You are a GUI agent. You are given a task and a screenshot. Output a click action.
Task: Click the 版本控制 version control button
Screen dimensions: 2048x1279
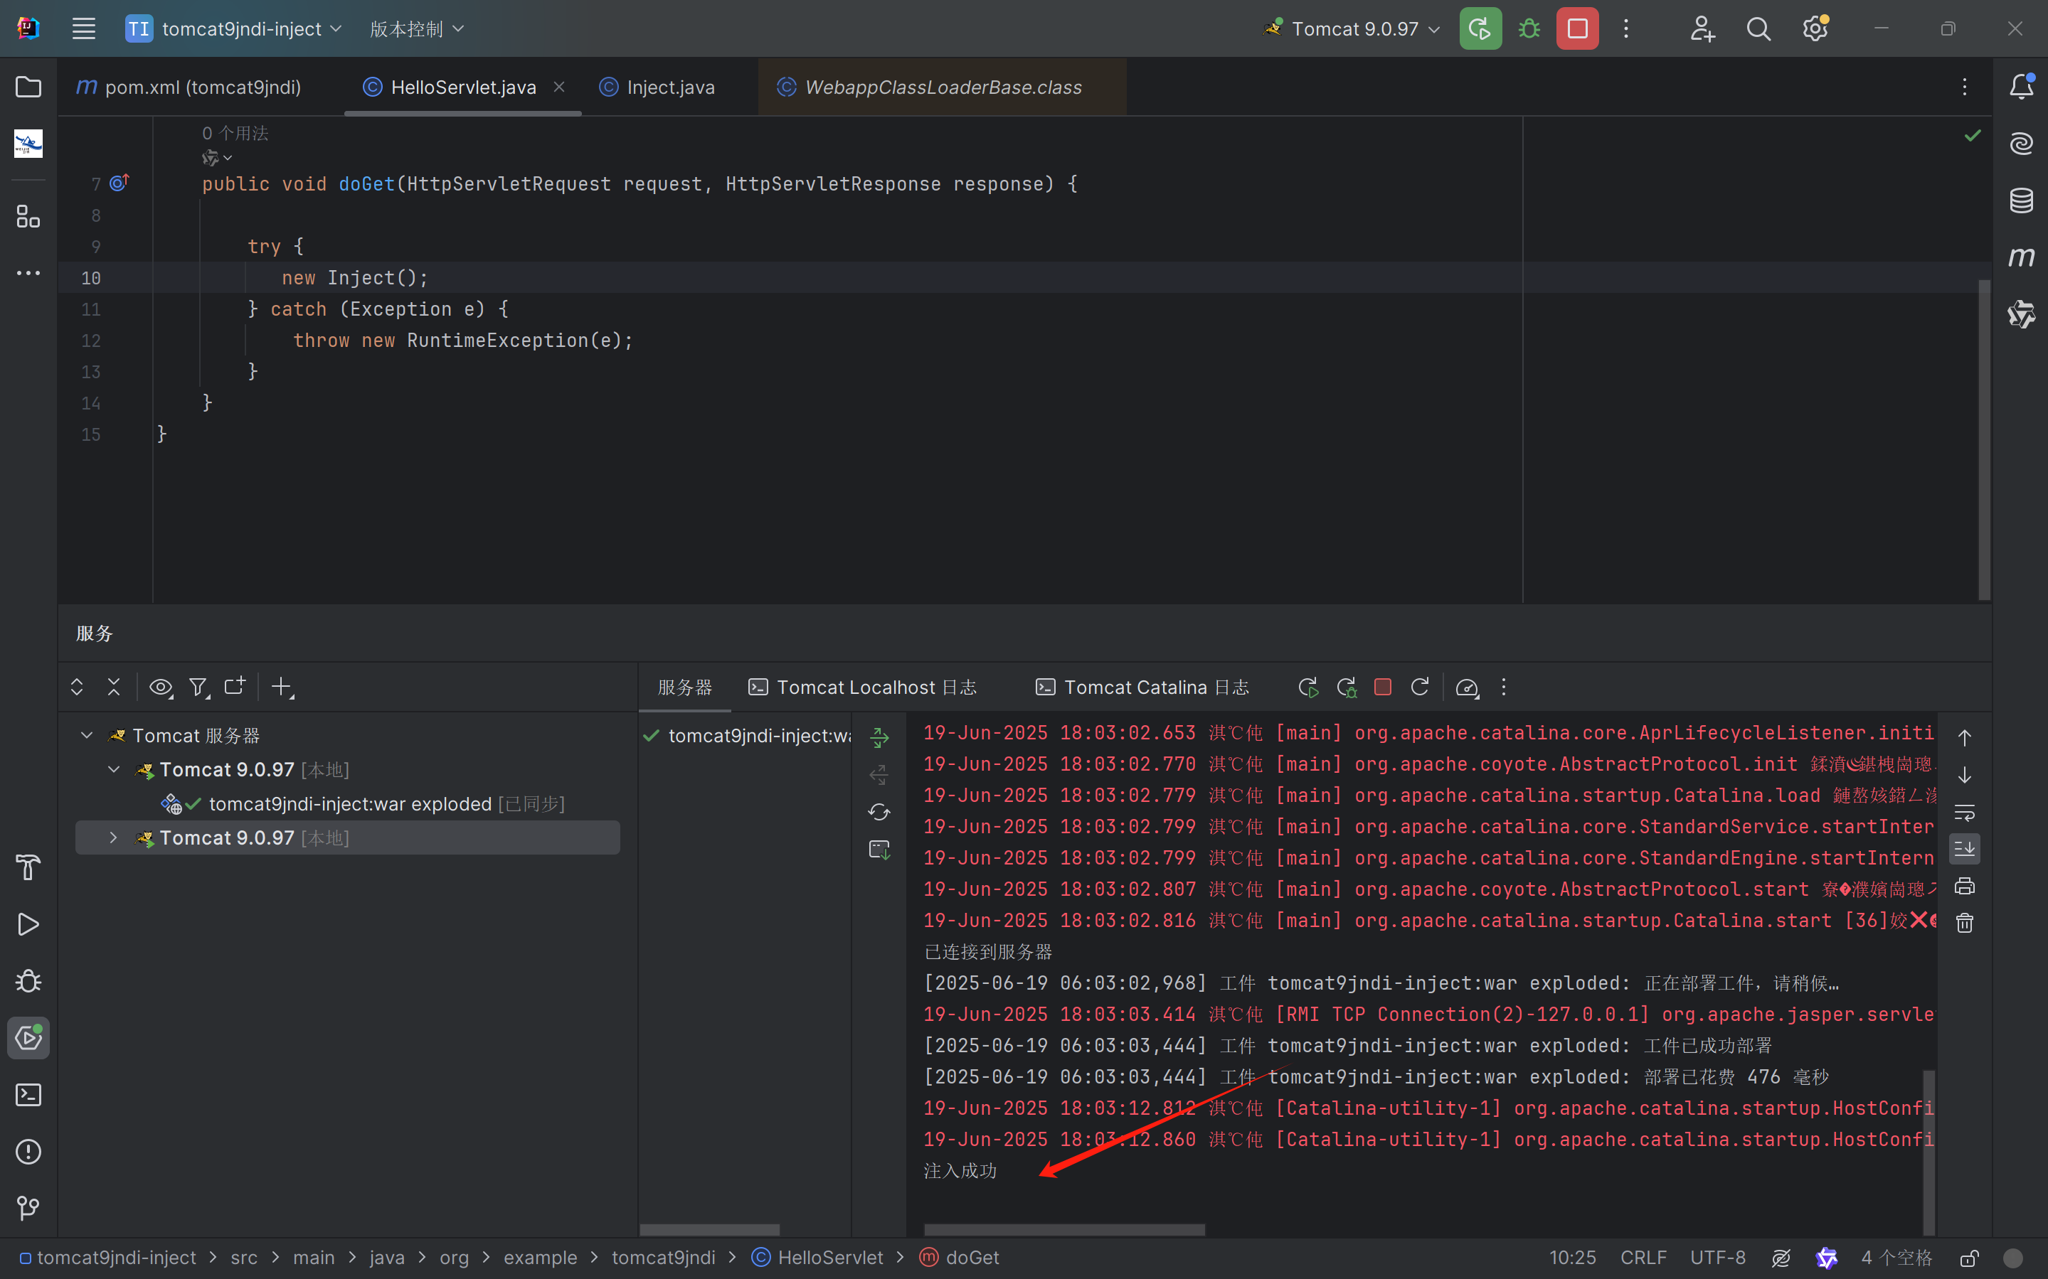[x=416, y=28]
